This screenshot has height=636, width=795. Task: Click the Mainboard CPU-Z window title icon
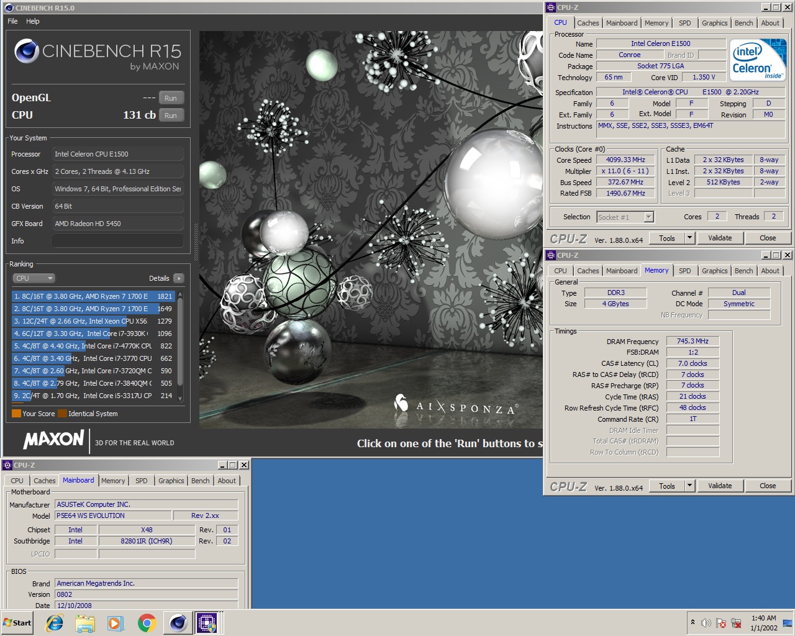7,465
